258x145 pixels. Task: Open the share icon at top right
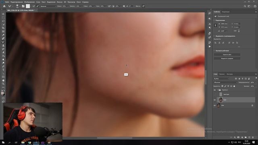click(255, 6)
